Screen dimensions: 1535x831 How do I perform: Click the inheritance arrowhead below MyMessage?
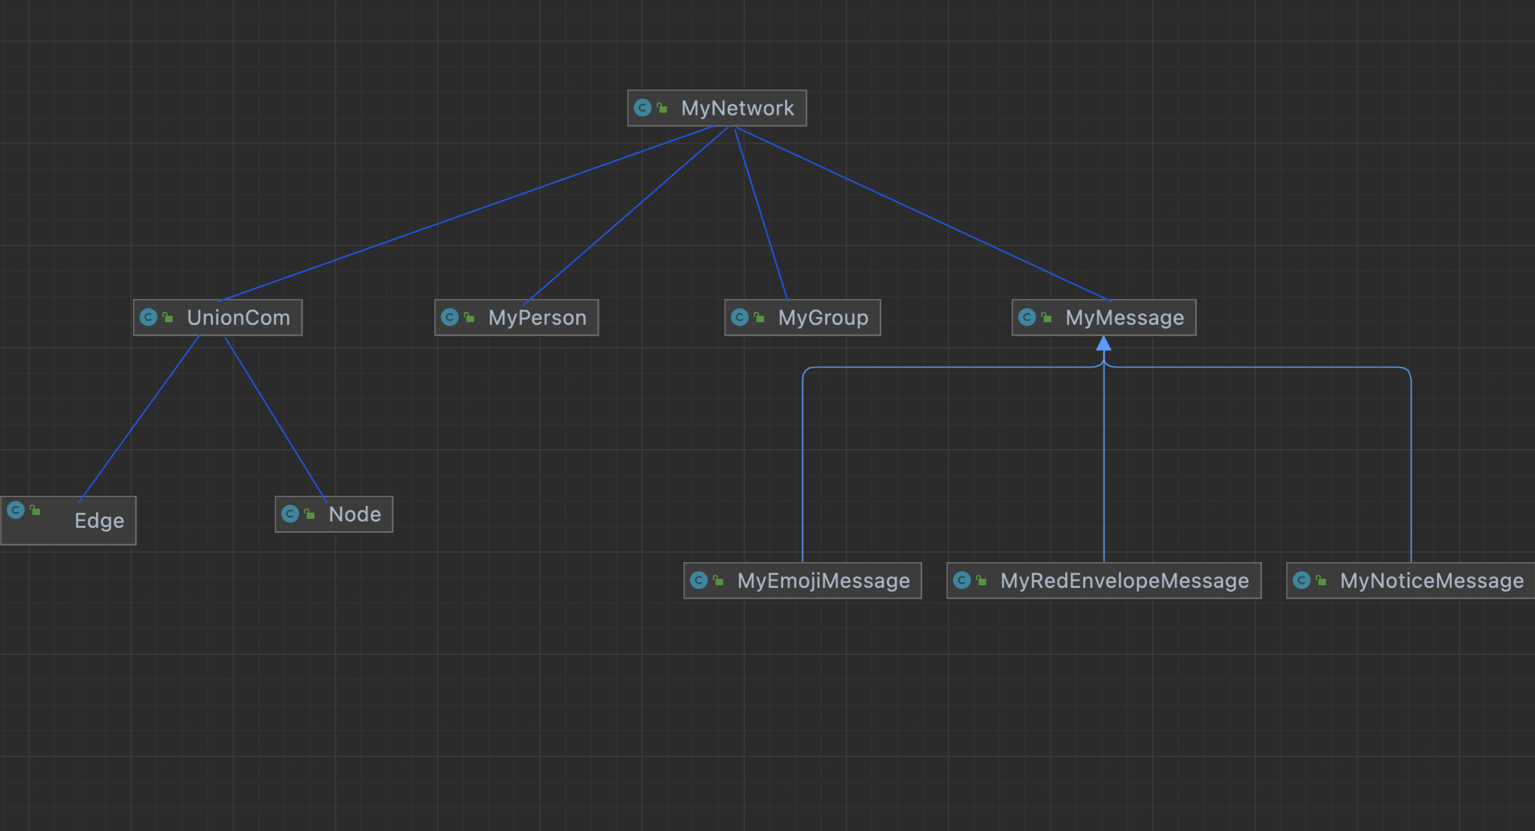point(1104,343)
